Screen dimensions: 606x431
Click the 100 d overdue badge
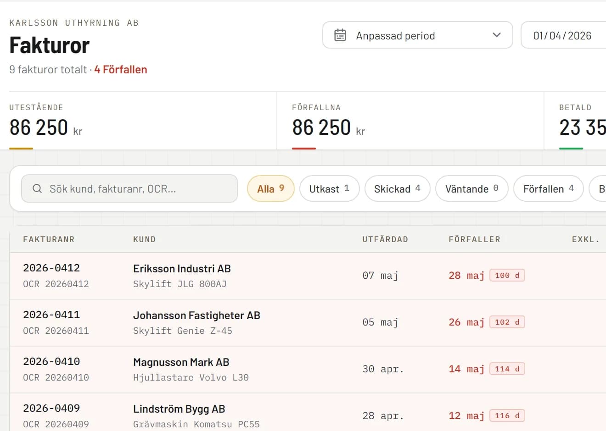tap(507, 275)
